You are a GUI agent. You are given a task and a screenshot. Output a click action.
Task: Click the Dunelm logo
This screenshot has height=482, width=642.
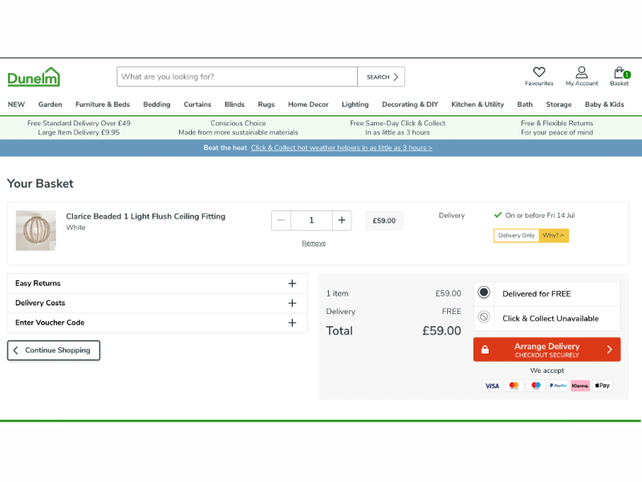pyautogui.click(x=34, y=77)
